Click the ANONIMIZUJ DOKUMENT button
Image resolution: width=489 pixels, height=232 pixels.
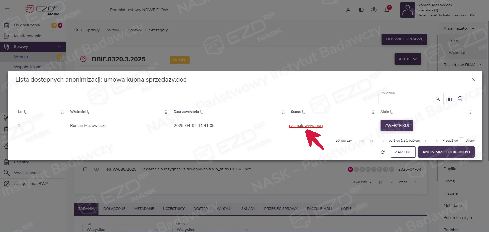click(x=446, y=152)
